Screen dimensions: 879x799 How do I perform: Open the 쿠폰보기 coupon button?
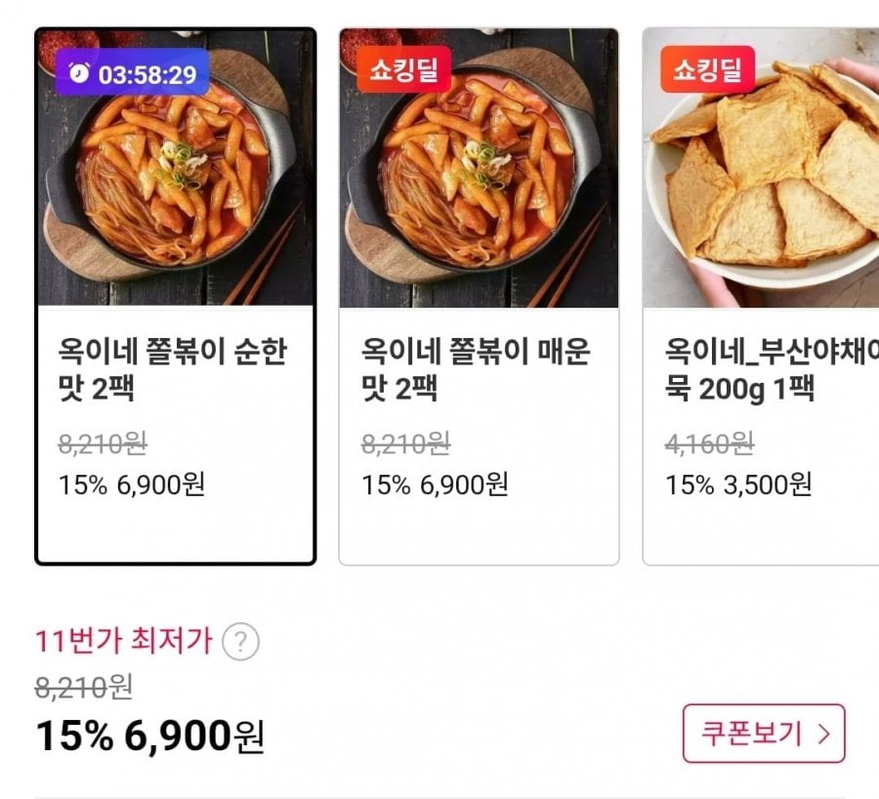point(763,733)
